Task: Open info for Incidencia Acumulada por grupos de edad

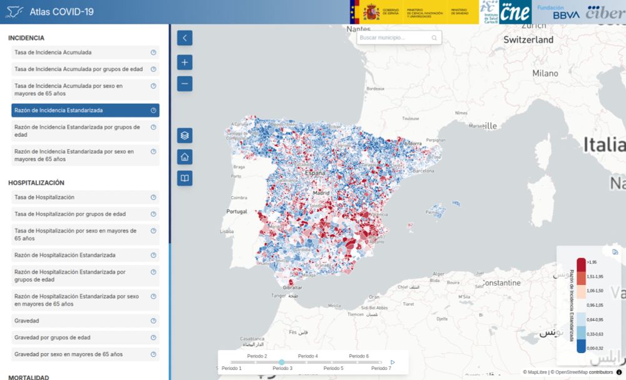Action: pos(153,69)
